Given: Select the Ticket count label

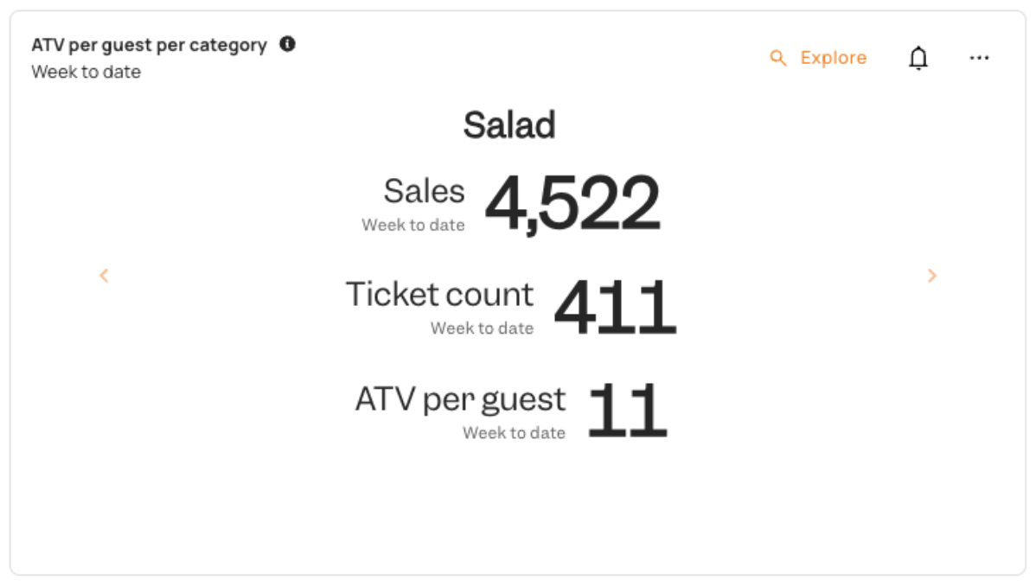Looking at the screenshot, I should pyautogui.click(x=439, y=294).
